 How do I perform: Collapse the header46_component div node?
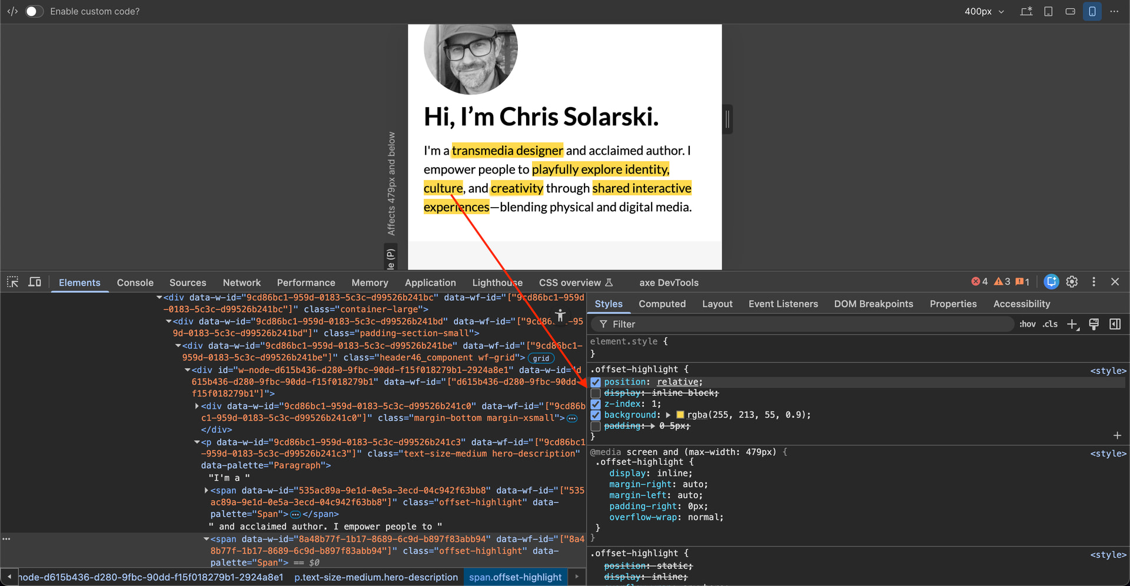pos(178,346)
